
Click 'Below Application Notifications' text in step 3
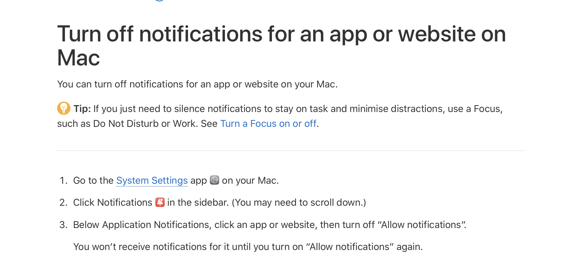[142, 225]
